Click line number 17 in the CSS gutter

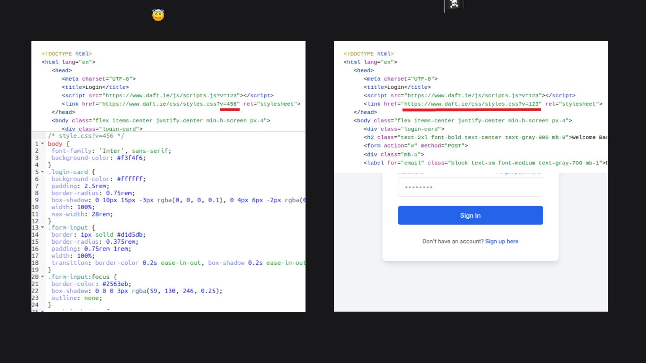click(x=35, y=256)
